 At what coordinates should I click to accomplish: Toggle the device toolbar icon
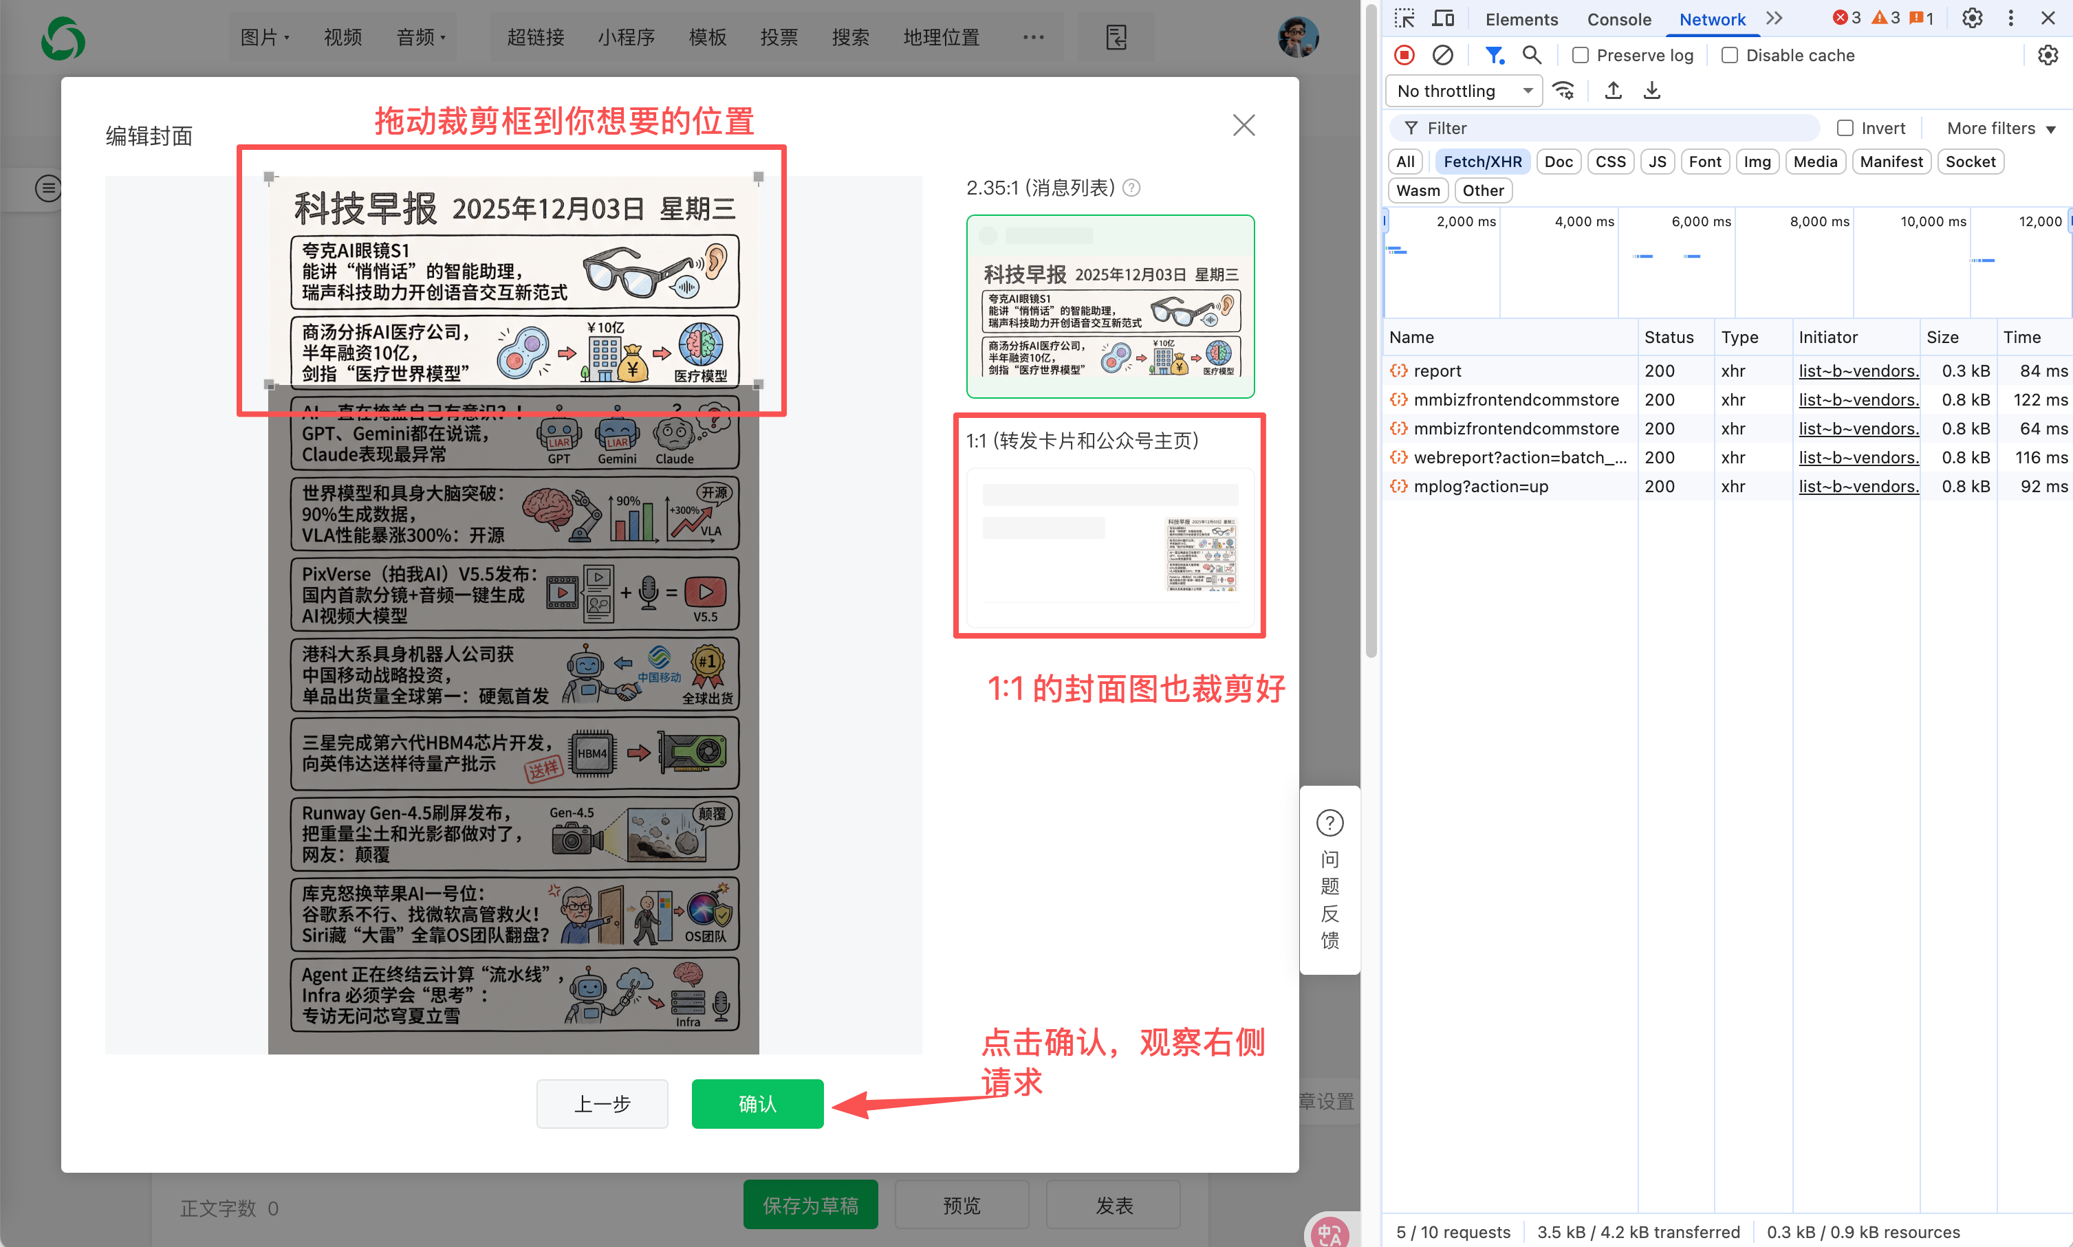pyautogui.click(x=1442, y=19)
